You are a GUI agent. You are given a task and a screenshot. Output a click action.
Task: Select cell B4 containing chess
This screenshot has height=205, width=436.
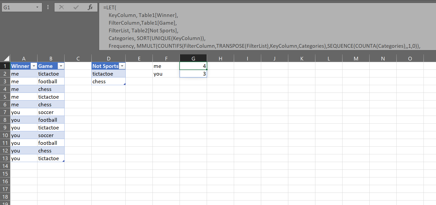(x=51, y=89)
